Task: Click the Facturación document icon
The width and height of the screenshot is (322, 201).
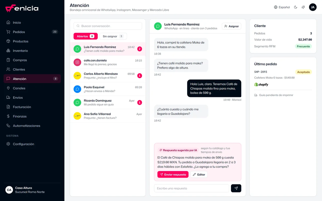Action: click(8, 107)
